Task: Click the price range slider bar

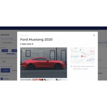Action: coord(11,54)
